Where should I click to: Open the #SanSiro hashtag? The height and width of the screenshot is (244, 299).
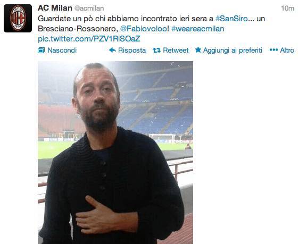click(232, 19)
